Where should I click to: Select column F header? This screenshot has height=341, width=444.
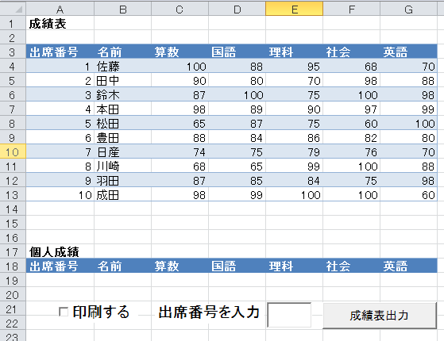pyautogui.click(x=351, y=10)
